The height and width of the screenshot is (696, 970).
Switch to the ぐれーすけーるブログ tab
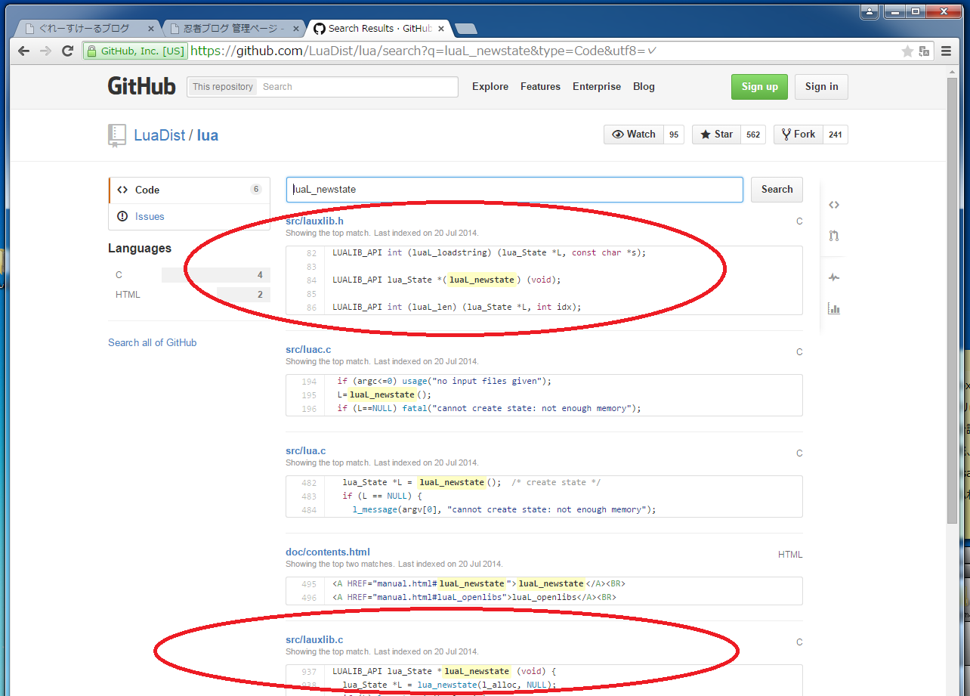88,29
